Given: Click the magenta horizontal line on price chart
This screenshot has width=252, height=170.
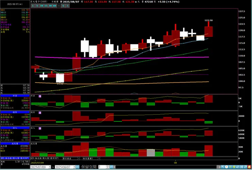Looking at the screenshot, I should coord(122,57).
